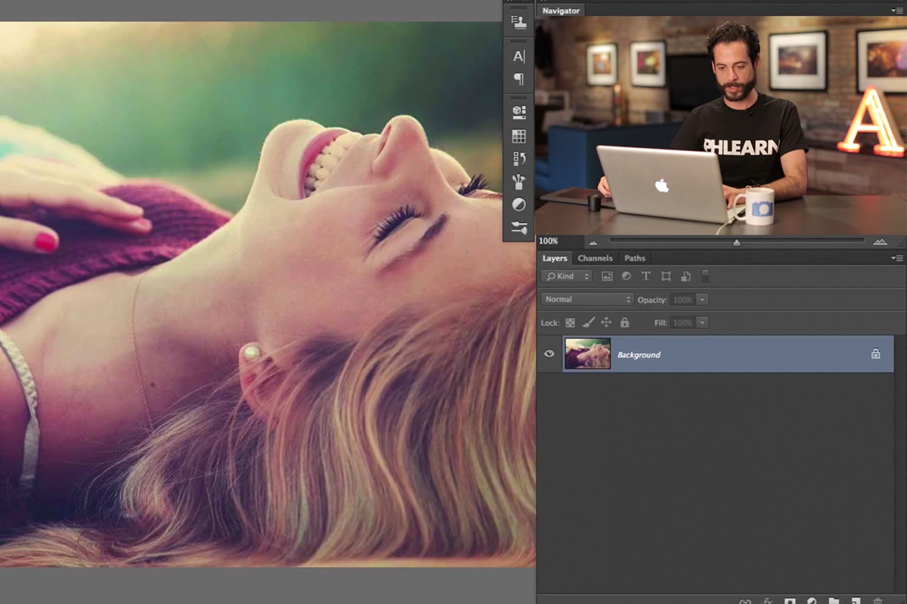Image resolution: width=907 pixels, height=604 pixels.
Task: Toggle the layer filtering switch
Action: (706, 276)
